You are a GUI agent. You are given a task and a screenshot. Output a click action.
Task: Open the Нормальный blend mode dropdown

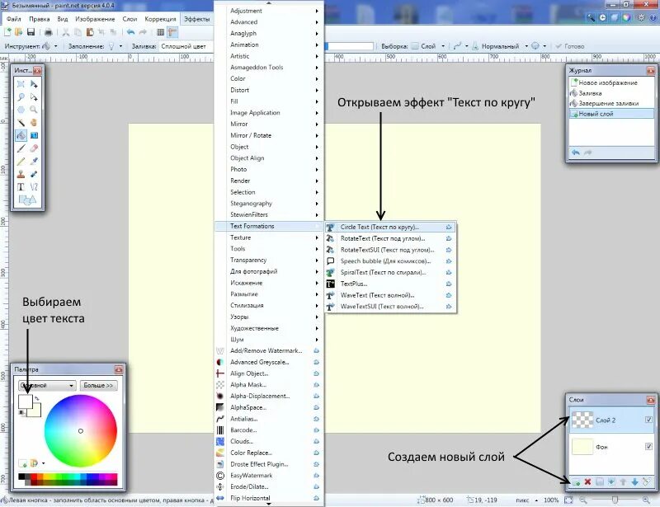pyautogui.click(x=504, y=46)
